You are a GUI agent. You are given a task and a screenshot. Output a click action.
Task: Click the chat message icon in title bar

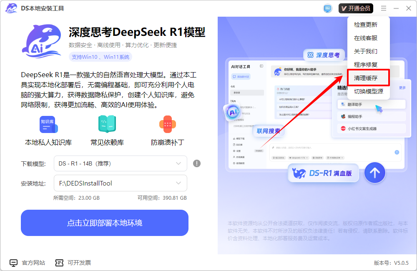pos(328,8)
